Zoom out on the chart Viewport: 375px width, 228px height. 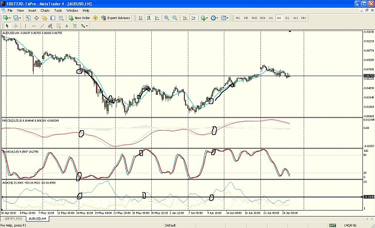pos(175,18)
